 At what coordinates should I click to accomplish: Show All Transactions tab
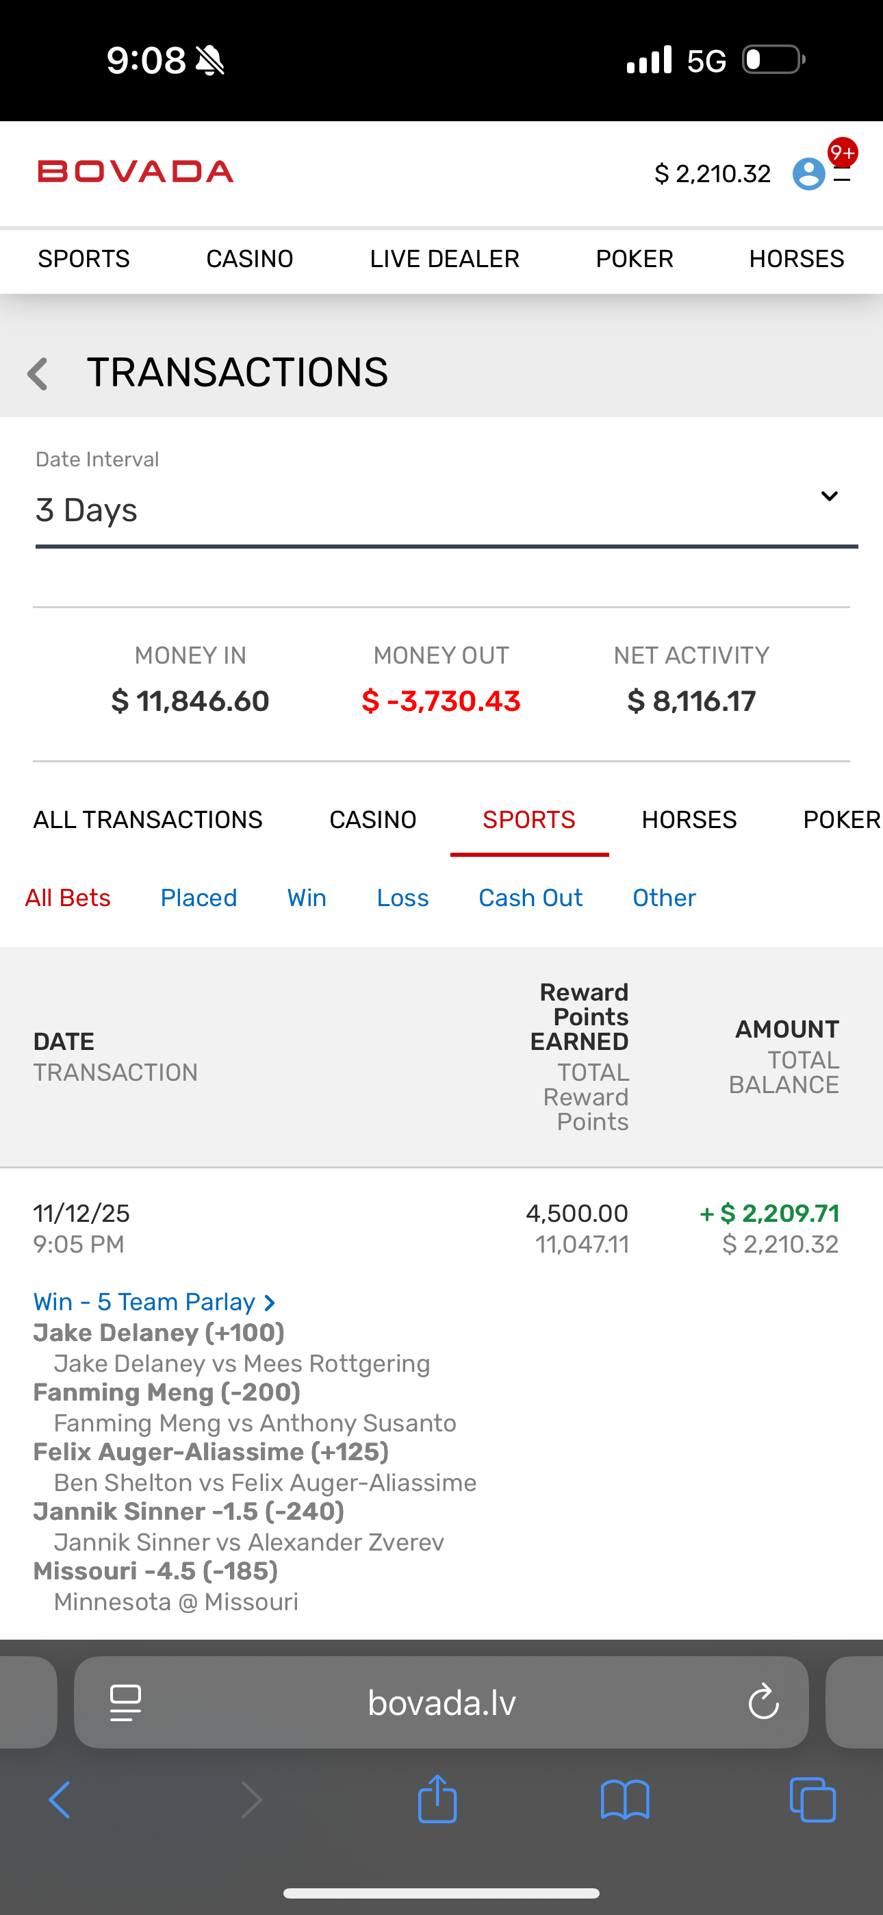pos(147,820)
